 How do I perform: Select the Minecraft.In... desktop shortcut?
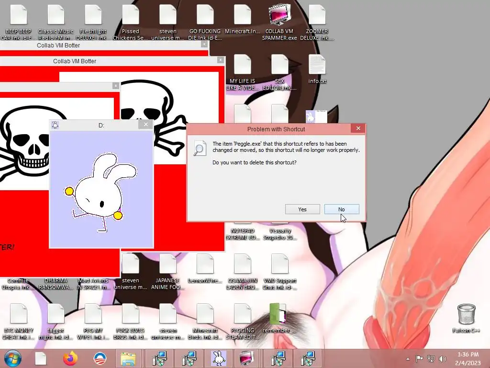coord(242,19)
